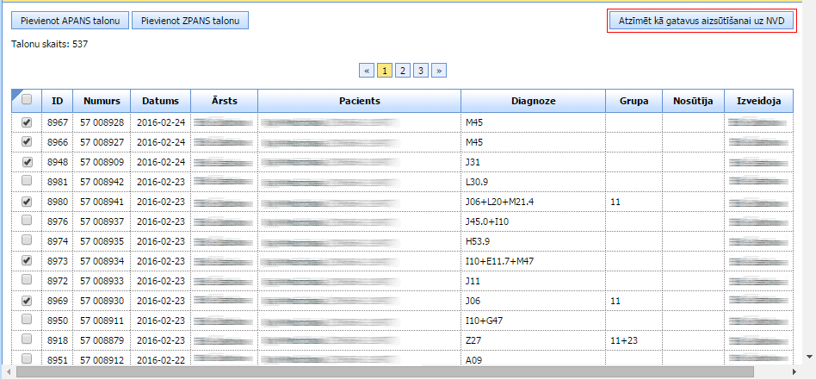Uncheck the checkbox for row ID 8980
Viewport: 816px width, 380px height.
[x=27, y=201]
